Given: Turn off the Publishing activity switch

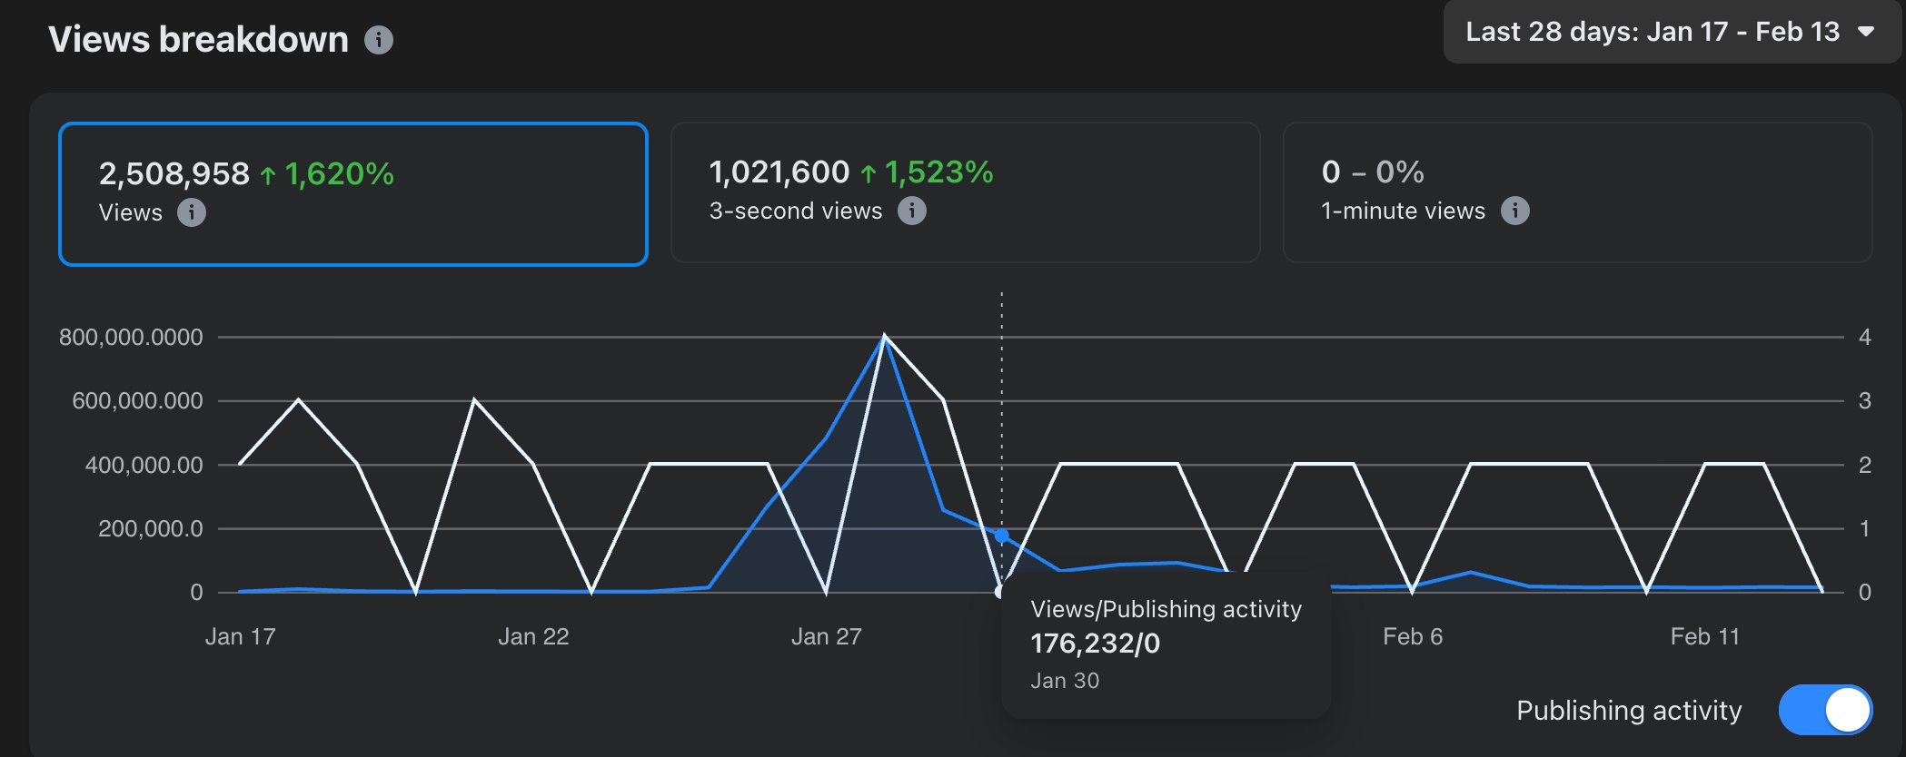Looking at the screenshot, I should [x=1825, y=710].
